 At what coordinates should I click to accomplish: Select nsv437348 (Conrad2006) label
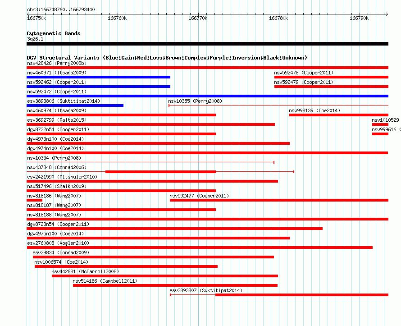57,167
